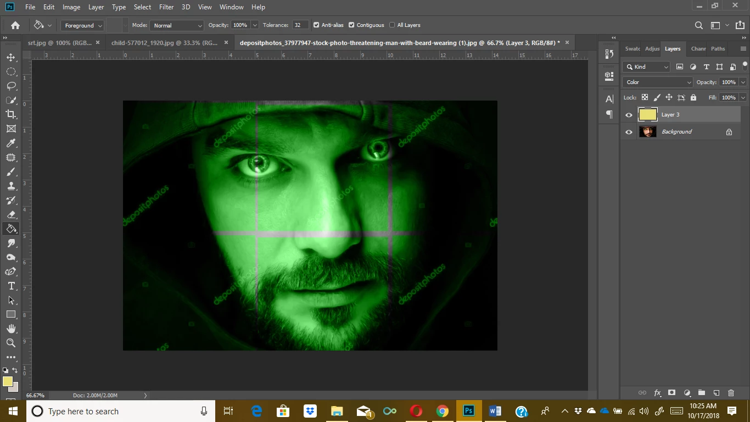
Task: Hide the Background layer eye
Action: coord(629,132)
